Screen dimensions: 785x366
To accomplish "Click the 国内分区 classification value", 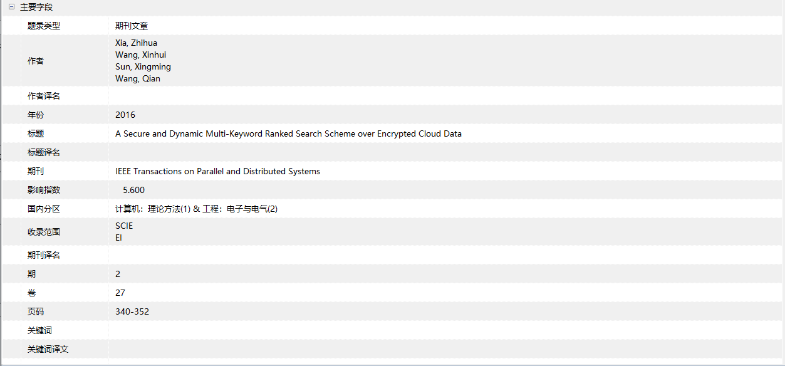I will 196,209.
